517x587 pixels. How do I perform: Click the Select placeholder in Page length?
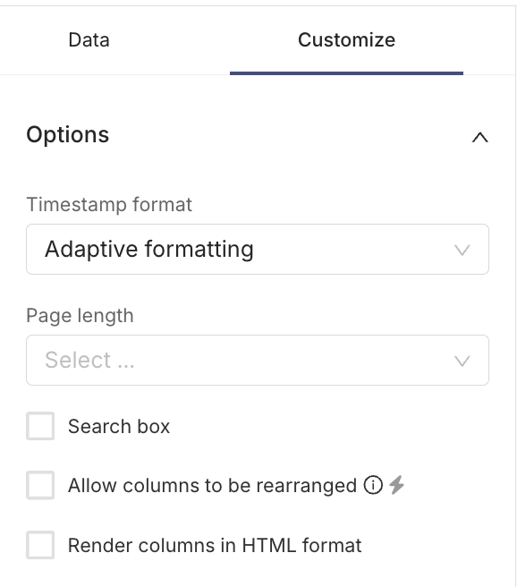[x=89, y=360]
